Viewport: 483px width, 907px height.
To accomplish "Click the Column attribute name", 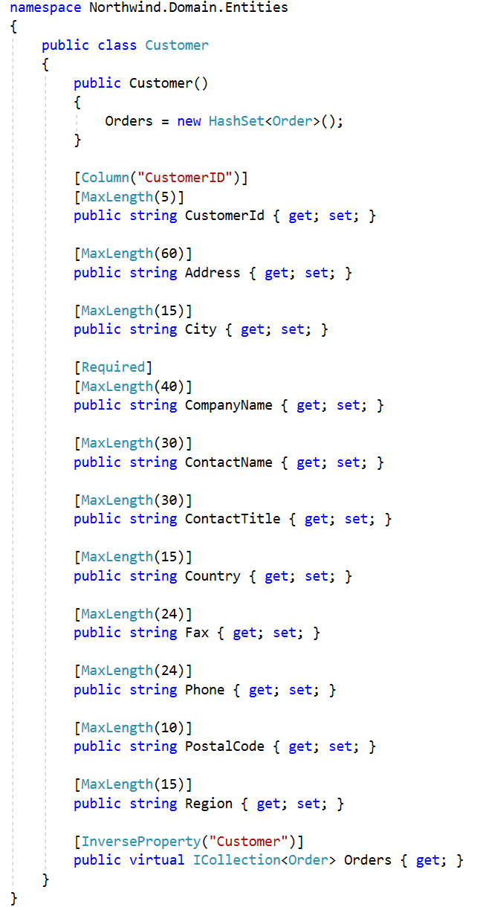I will 105,178.
